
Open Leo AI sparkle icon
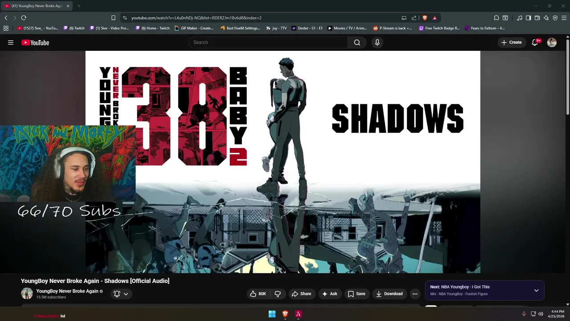tap(546, 18)
